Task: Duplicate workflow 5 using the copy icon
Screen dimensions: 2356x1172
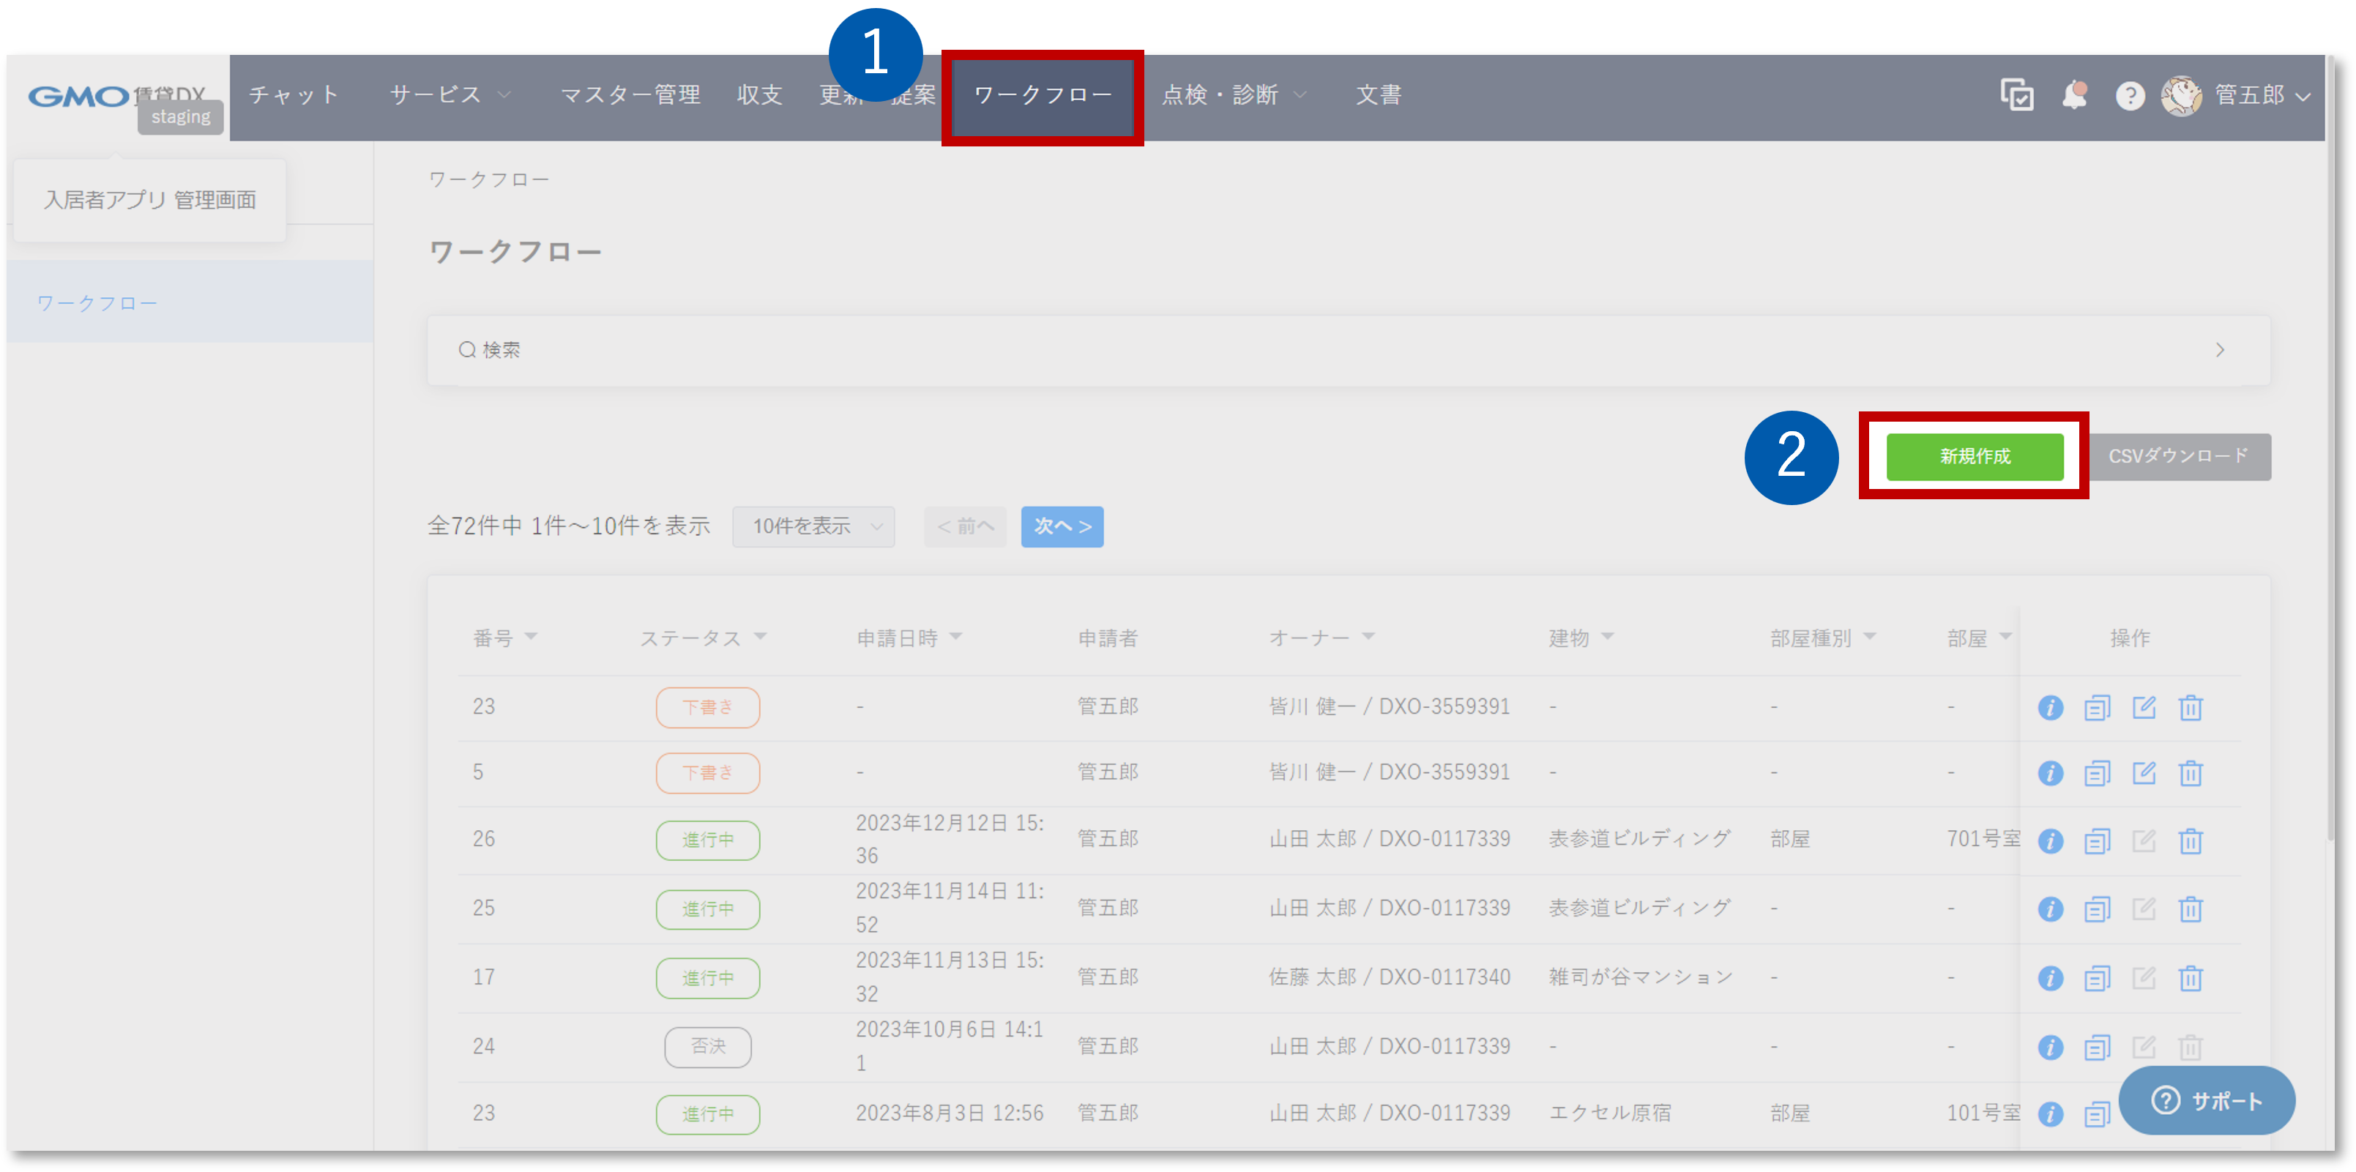Action: (x=2098, y=772)
